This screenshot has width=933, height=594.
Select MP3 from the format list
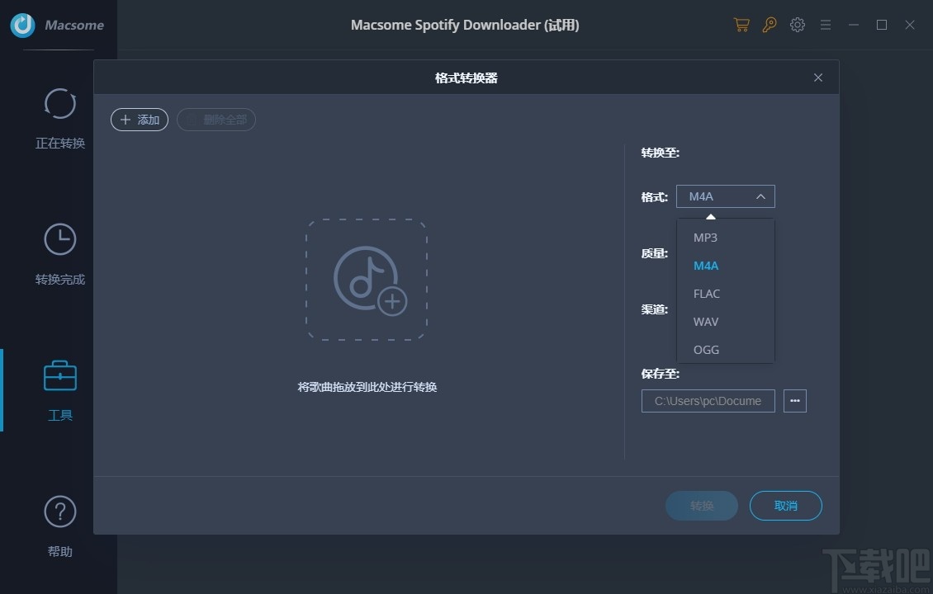[705, 238]
